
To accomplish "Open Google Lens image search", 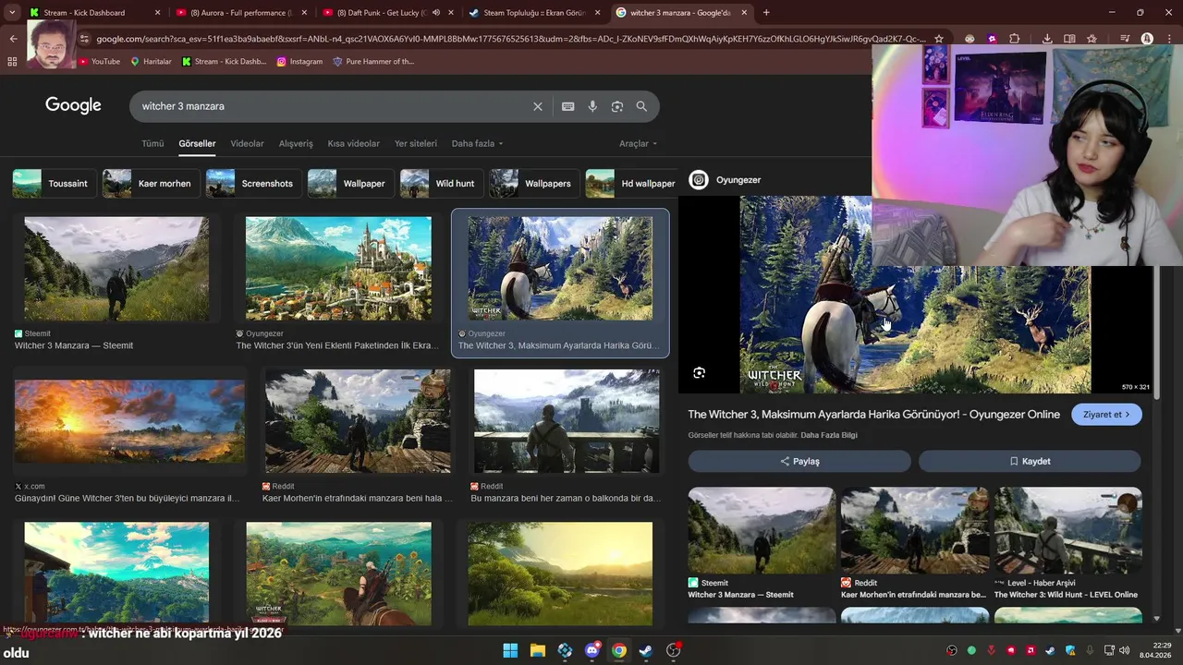I will pos(617,106).
